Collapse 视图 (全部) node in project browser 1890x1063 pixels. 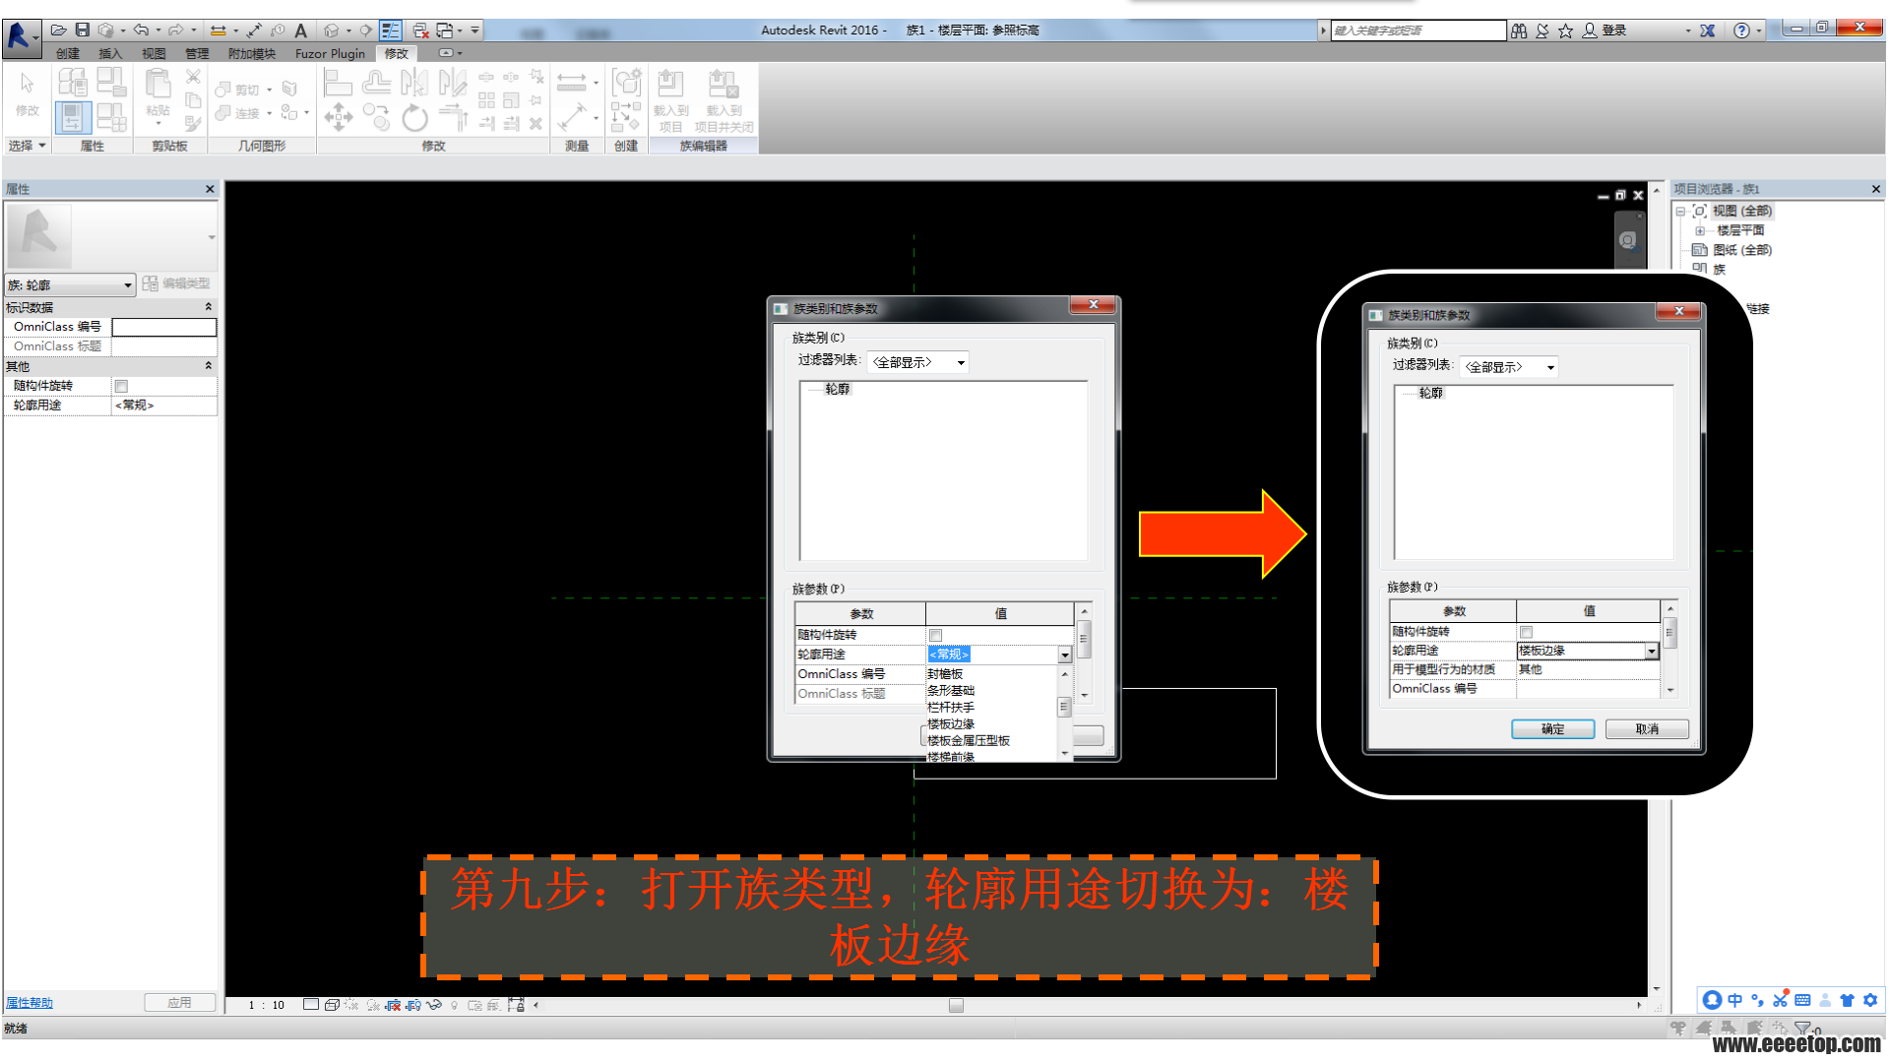tap(1680, 211)
